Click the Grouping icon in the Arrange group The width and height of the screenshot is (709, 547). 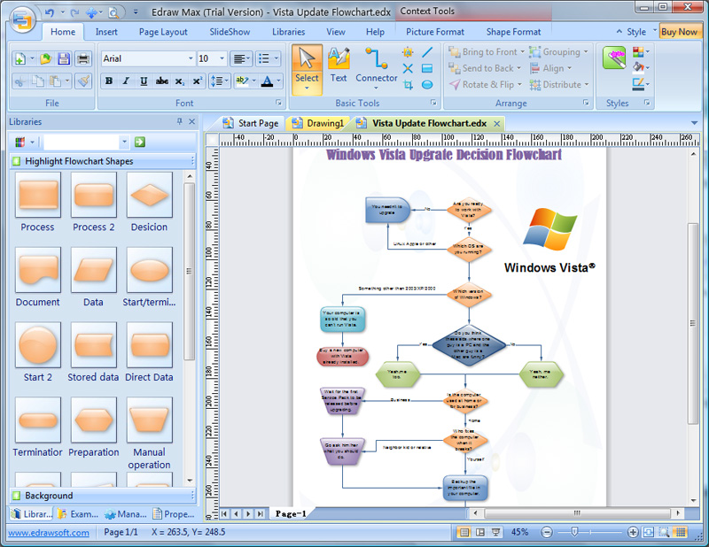tap(534, 52)
